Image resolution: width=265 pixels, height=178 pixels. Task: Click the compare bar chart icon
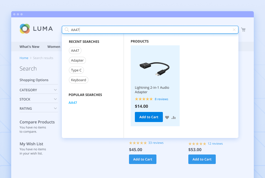coord(173,118)
